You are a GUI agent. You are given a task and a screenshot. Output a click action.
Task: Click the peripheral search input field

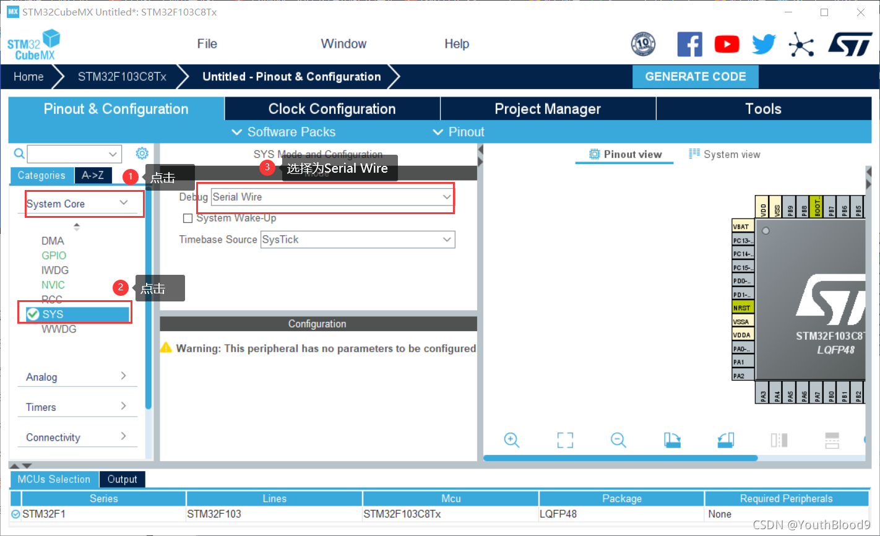coord(67,153)
